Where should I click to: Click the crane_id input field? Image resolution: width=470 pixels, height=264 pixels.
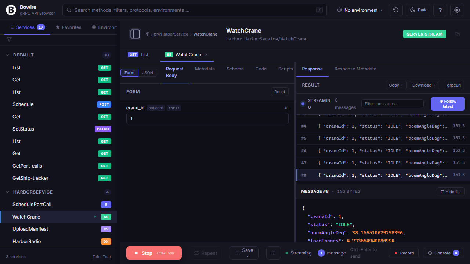pos(207,118)
